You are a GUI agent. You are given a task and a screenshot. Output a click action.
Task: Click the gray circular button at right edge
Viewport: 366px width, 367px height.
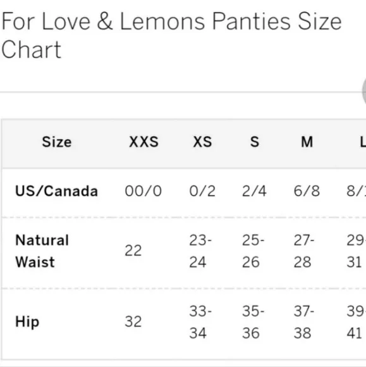(x=364, y=92)
